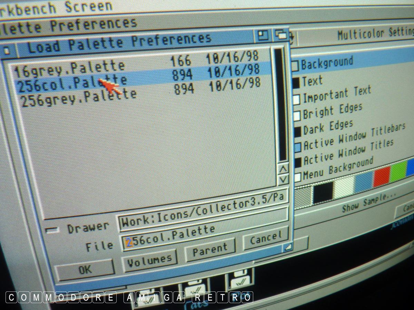This screenshot has width=414, height=310.
Task: Click the scroll up arrow of file list
Action: pyautogui.click(x=283, y=168)
